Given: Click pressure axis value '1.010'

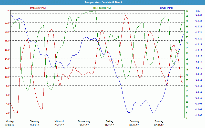Looking at the screenshot, I should pyautogui.click(x=199, y=98).
